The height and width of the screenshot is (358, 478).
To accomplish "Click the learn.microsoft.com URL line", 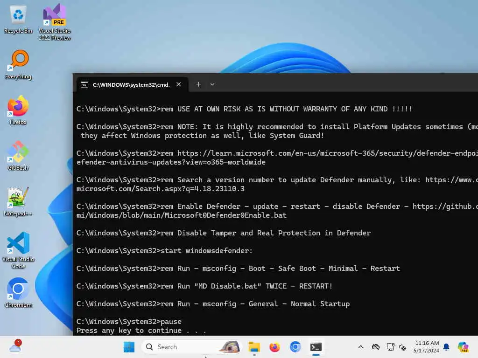I will click(277, 158).
